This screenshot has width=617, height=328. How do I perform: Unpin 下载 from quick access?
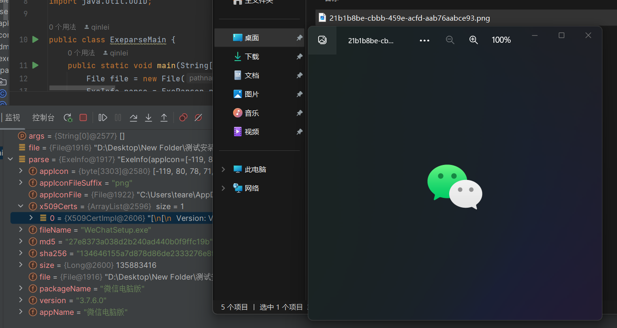(299, 57)
